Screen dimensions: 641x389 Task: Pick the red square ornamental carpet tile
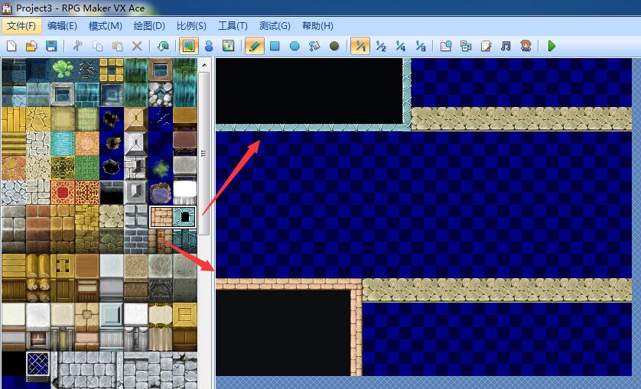point(63,193)
